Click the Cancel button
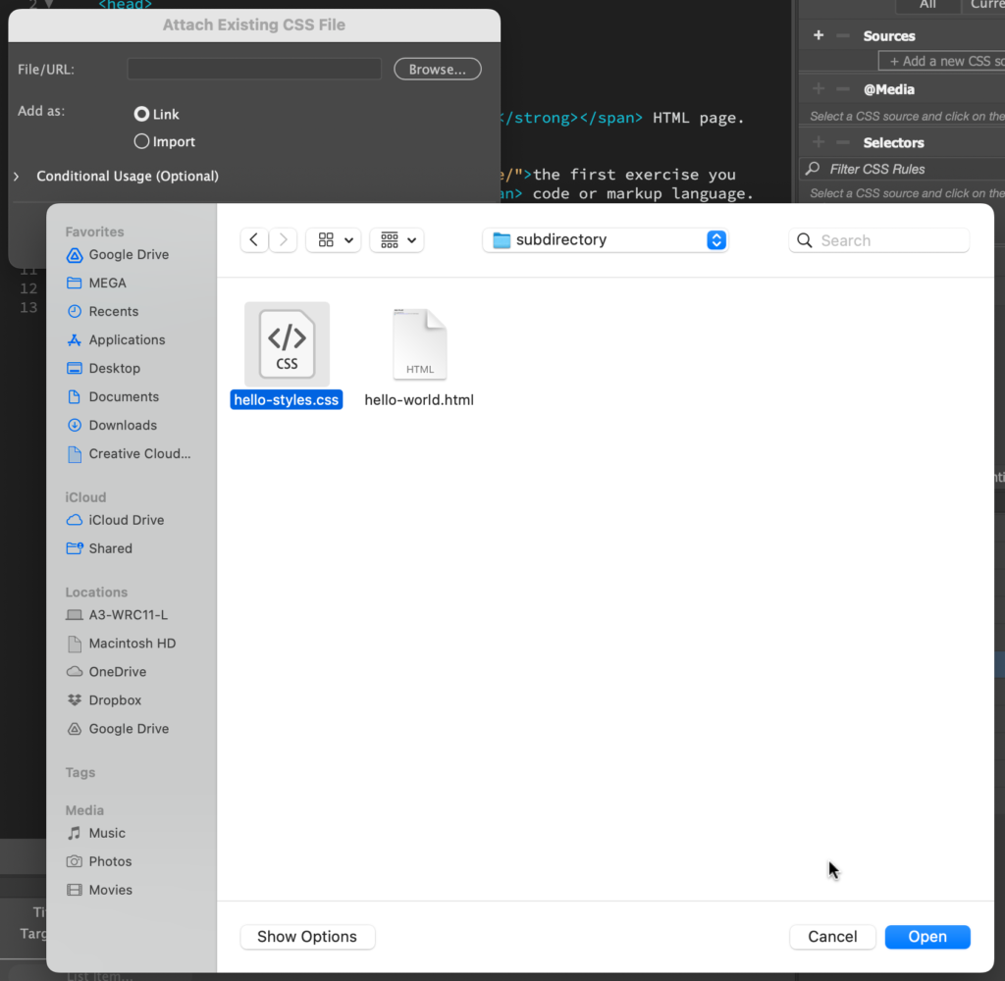The height and width of the screenshot is (981, 1005). pyautogui.click(x=832, y=937)
